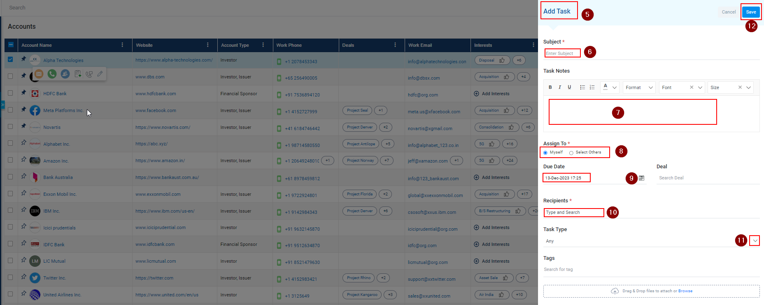The width and height of the screenshot is (764, 305).
Task: Toggle italic in Task Notes toolbar
Action: pyautogui.click(x=560, y=87)
